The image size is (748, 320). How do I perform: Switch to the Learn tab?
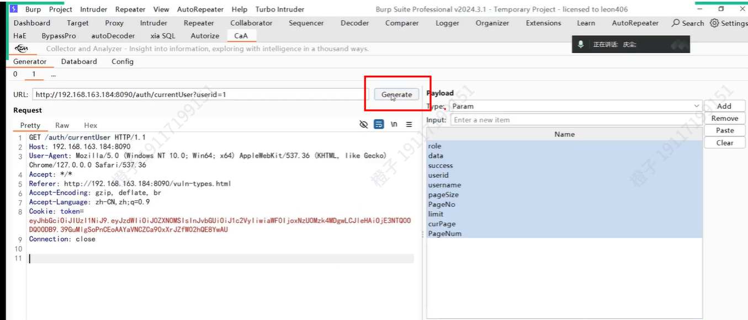click(586, 23)
